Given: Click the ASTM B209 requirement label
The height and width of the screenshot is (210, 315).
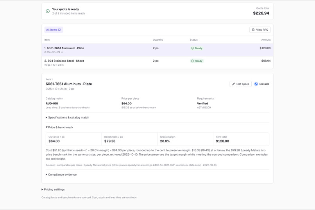Looking at the screenshot, I should click(x=204, y=108).
